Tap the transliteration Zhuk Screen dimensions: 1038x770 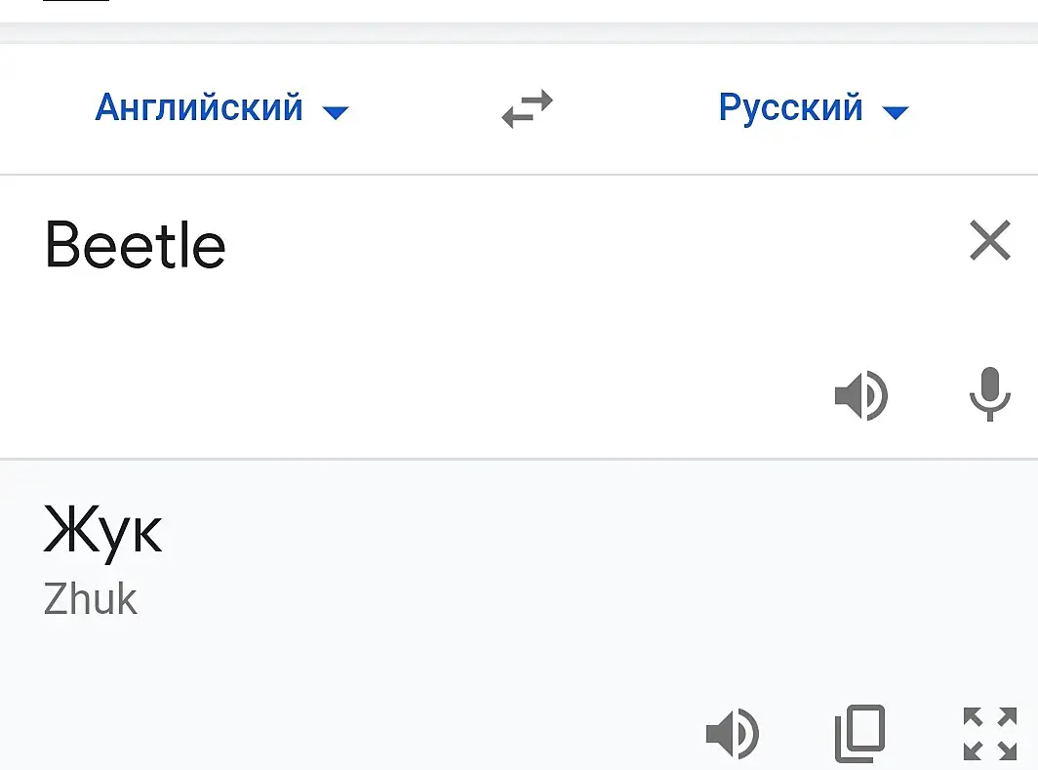[x=91, y=599]
